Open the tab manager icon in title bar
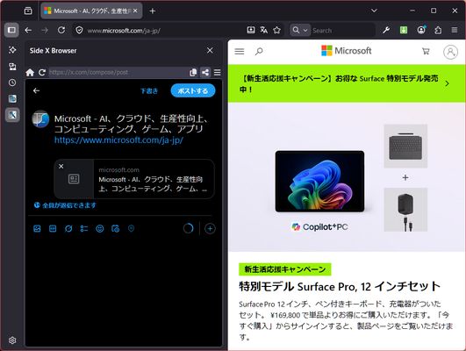This screenshot has height=351, width=466. (x=28, y=11)
